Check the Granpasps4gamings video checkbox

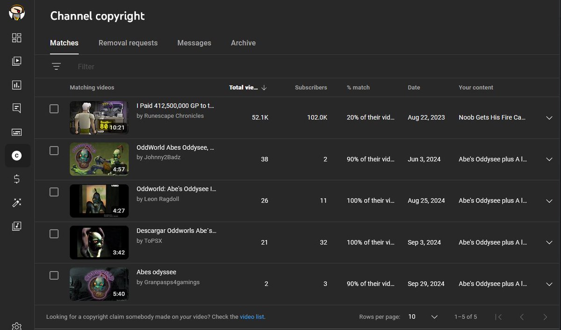[54, 275]
